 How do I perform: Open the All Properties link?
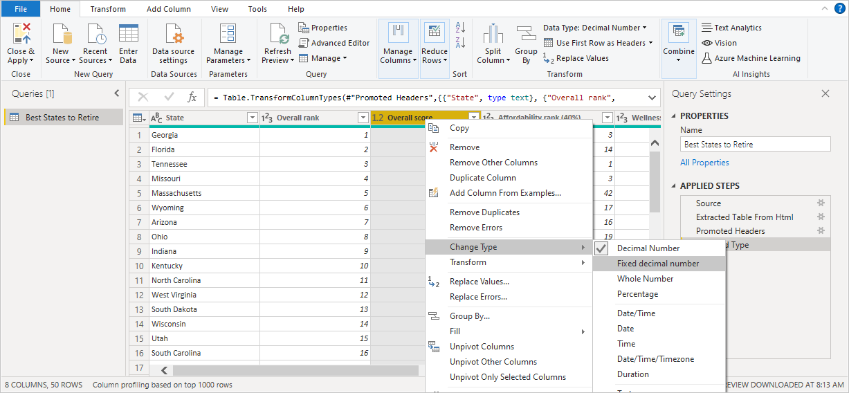[704, 163]
